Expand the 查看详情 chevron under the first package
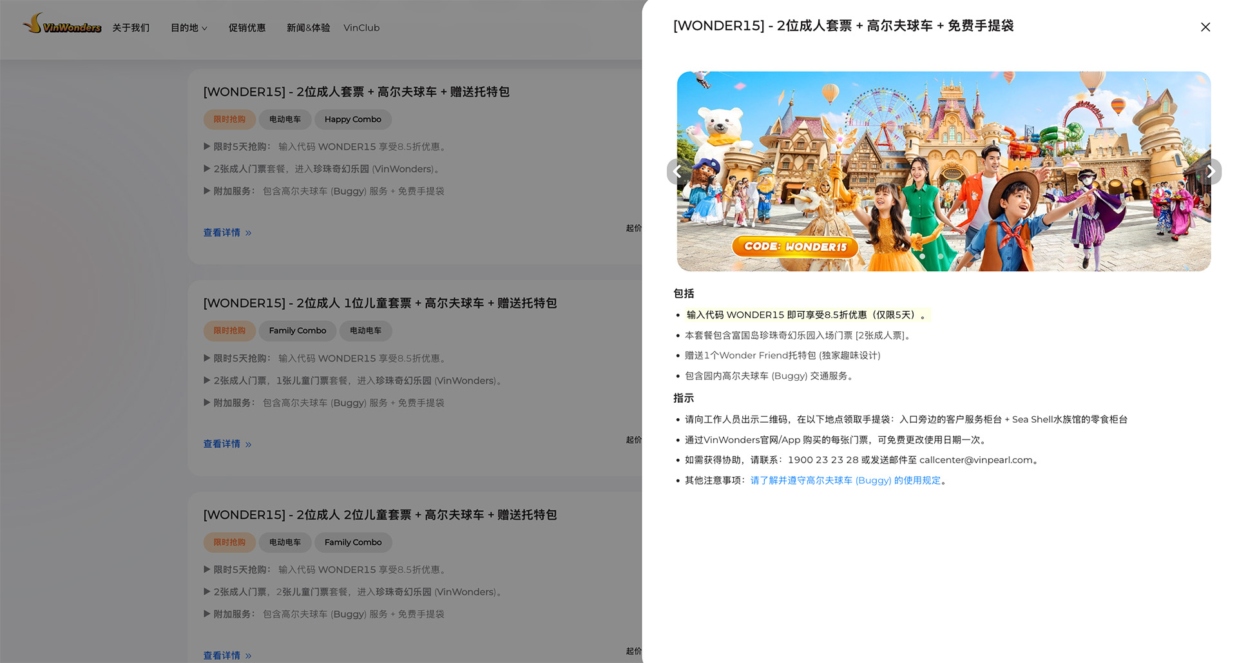 [249, 233]
